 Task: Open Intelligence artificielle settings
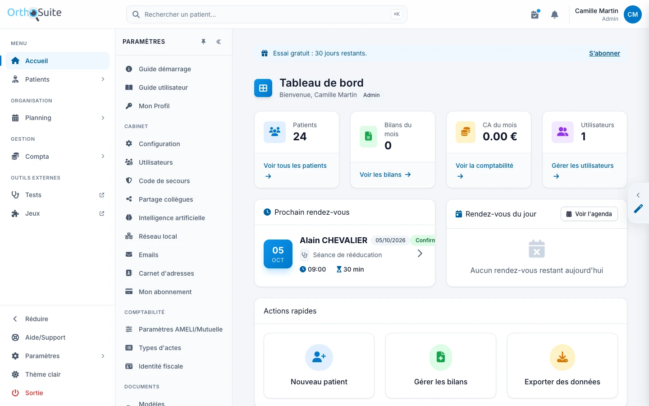(x=174, y=218)
